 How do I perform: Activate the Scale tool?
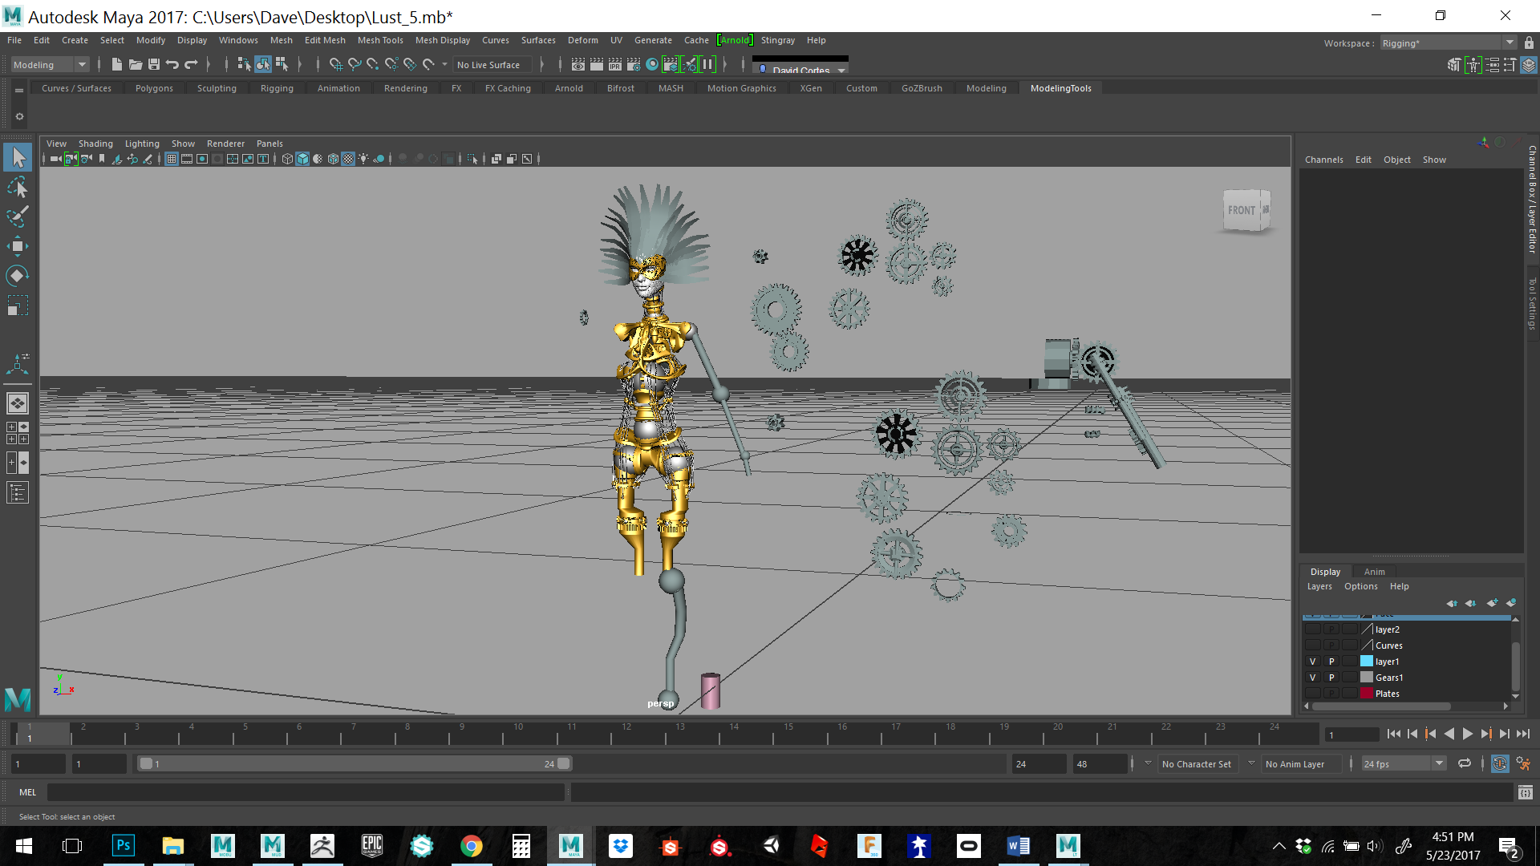[18, 306]
